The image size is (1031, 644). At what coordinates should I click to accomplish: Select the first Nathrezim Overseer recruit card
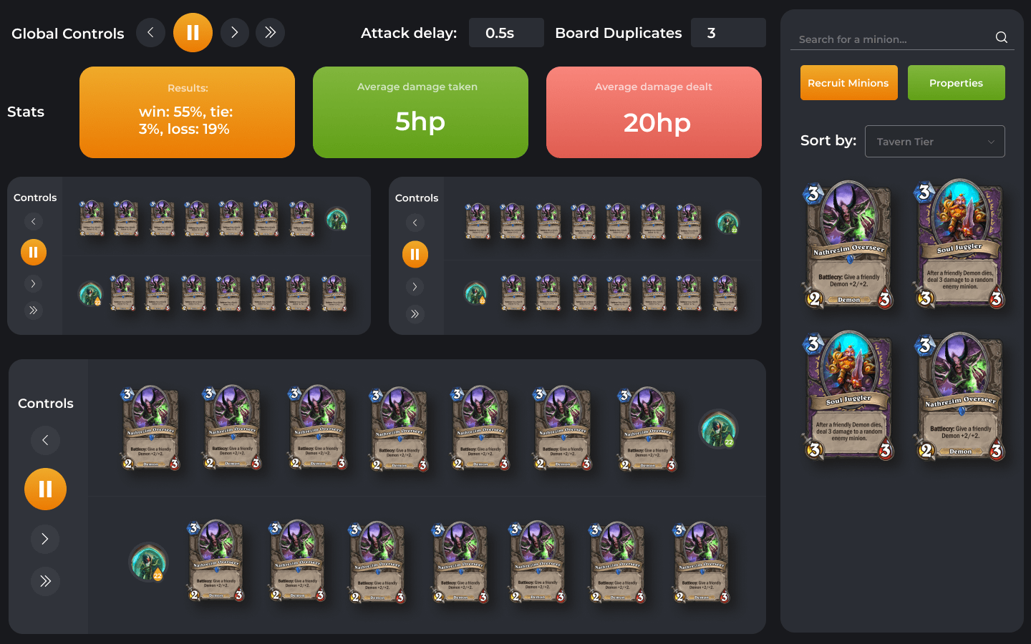[x=848, y=245]
